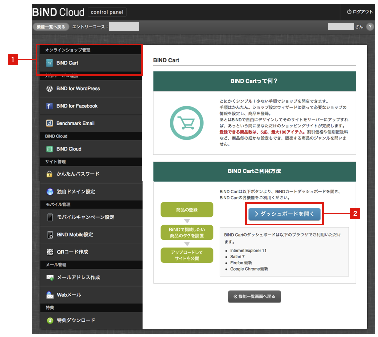
Task: Select 特典ダウンロード in sidebar
Action: (91, 321)
